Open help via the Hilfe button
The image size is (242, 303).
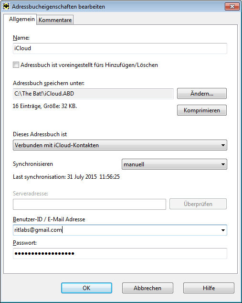point(209,288)
